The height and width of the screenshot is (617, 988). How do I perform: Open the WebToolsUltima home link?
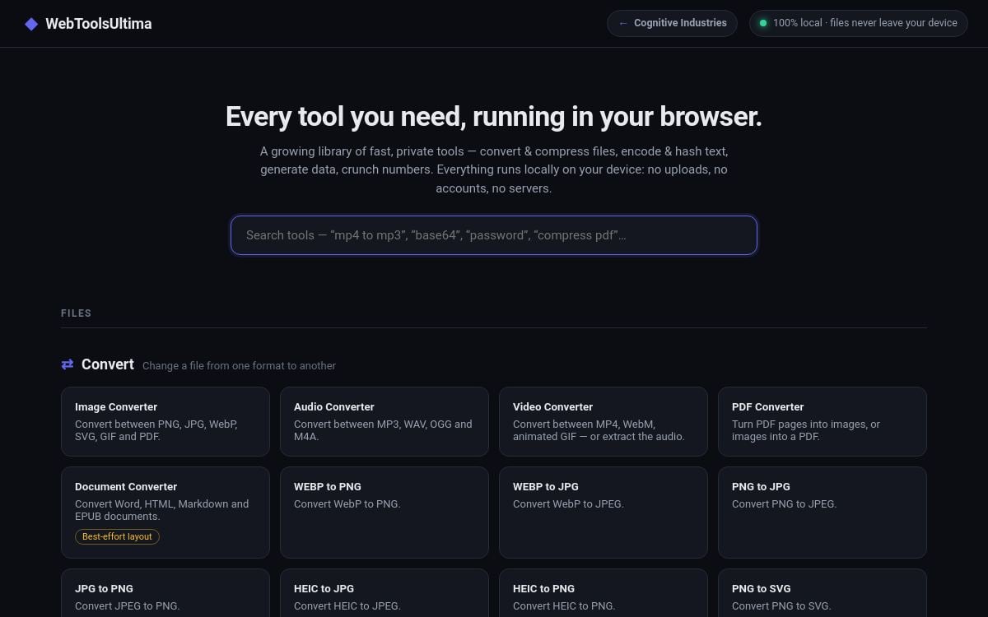(88, 24)
